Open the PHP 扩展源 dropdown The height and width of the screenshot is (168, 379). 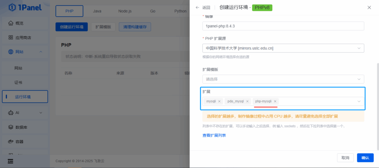[x=283, y=48]
